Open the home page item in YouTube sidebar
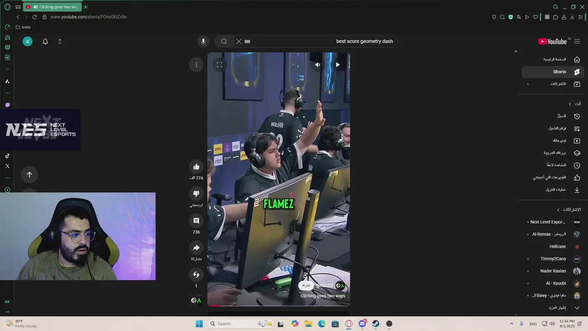 click(553, 59)
